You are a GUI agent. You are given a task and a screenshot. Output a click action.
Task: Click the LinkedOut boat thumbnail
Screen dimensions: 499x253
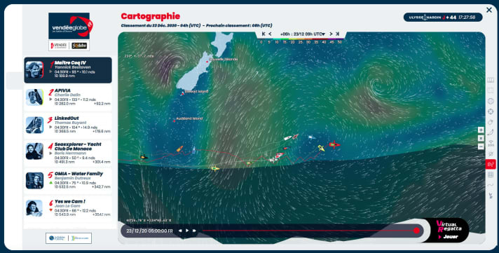coord(34,125)
